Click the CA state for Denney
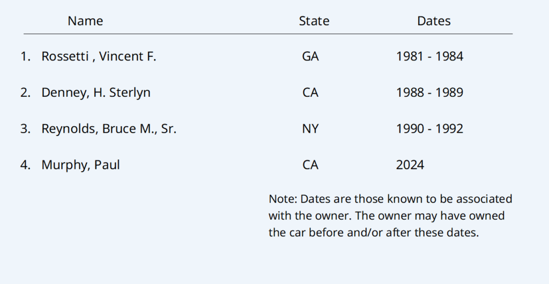549x284 pixels. click(x=310, y=93)
